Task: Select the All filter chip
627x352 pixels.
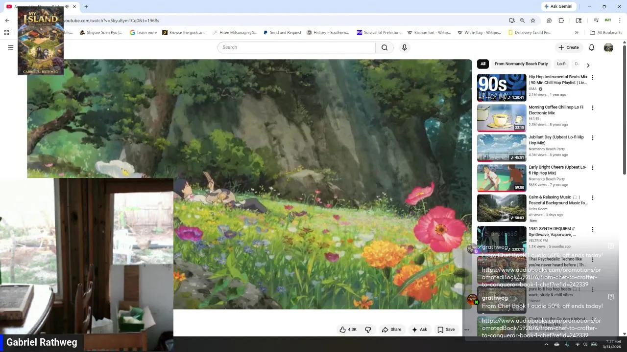Action: tap(483, 64)
